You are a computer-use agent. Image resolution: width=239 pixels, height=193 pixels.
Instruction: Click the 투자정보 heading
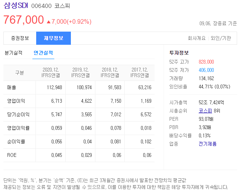(179, 53)
